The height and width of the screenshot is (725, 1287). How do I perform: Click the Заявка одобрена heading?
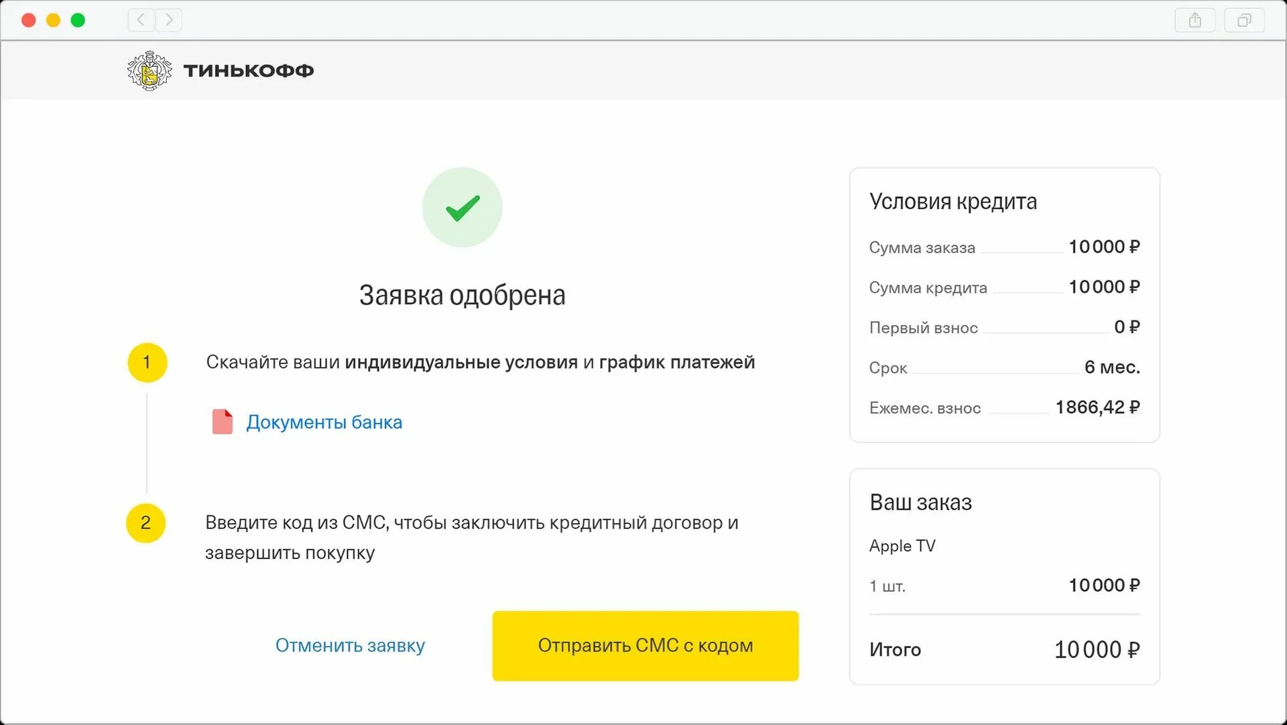pyautogui.click(x=462, y=295)
